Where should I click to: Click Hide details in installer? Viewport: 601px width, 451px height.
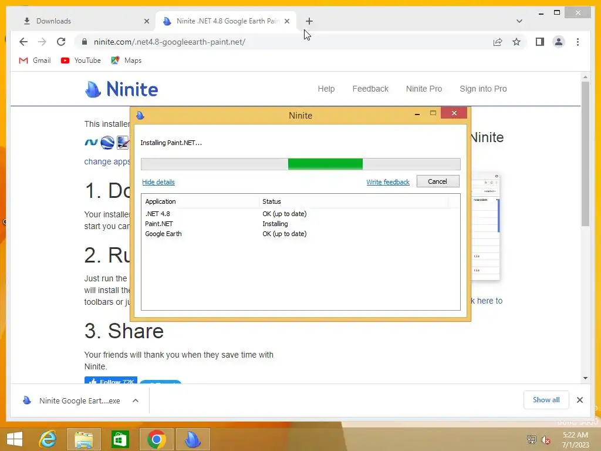[158, 182]
